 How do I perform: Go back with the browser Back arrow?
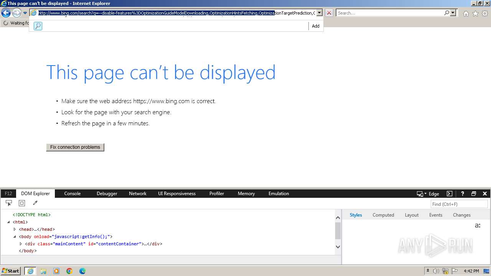pyautogui.click(x=6, y=13)
